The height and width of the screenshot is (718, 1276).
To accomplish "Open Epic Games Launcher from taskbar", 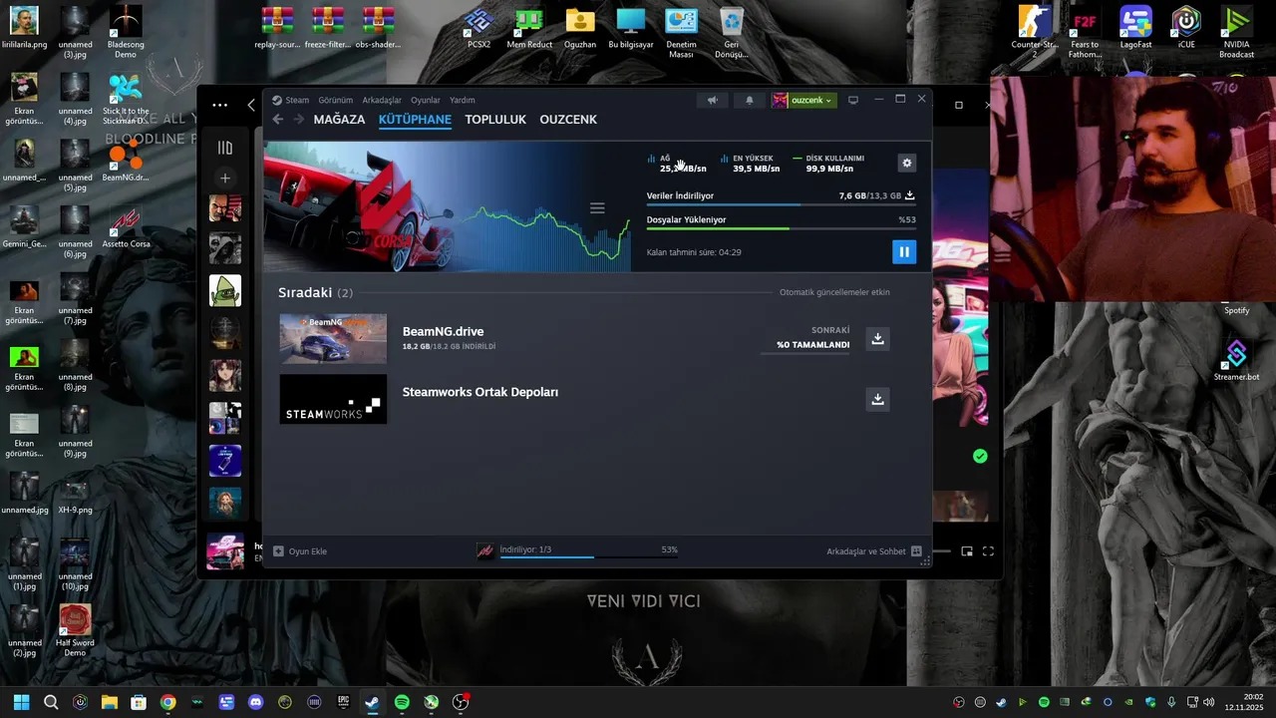I will tap(343, 702).
